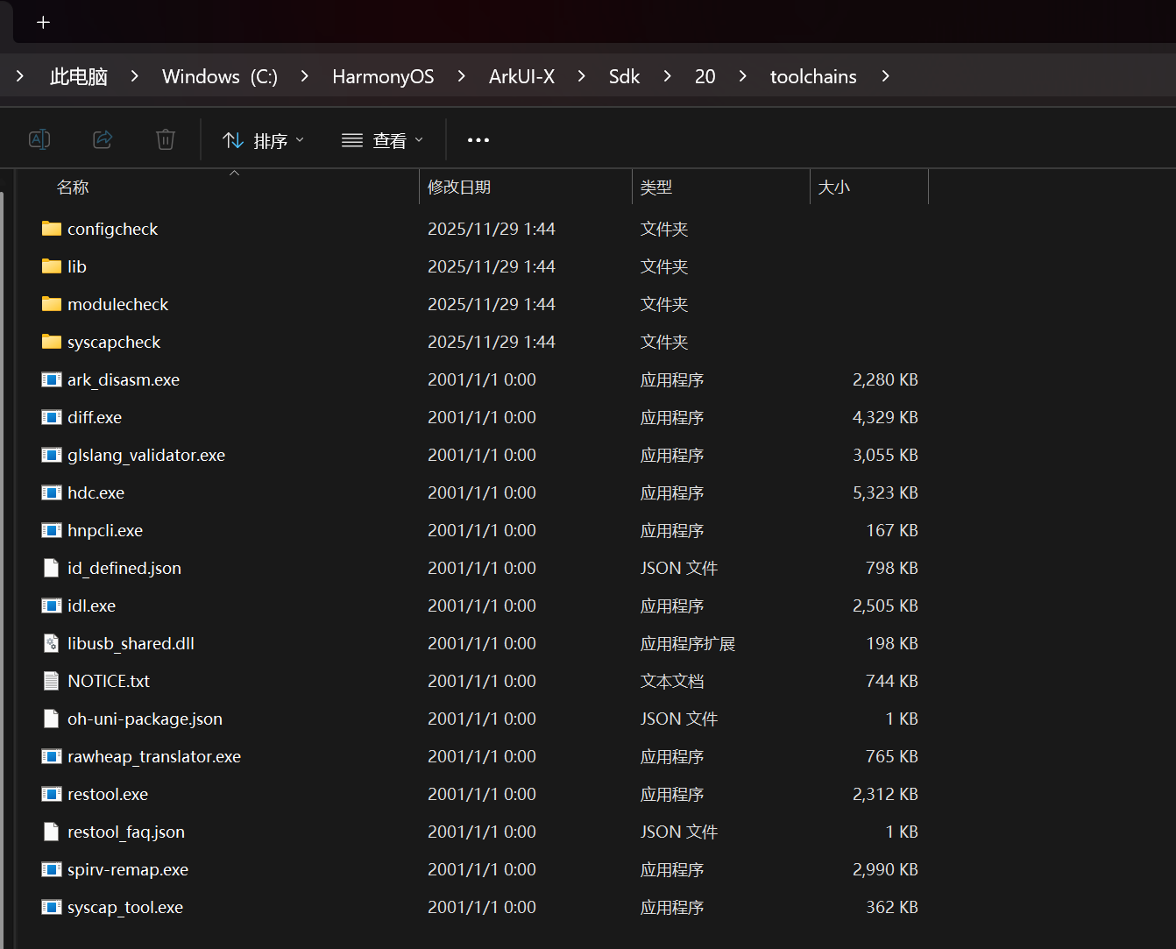Navigate to 20 folder in breadcrumb
Image resolution: width=1176 pixels, height=949 pixels.
[705, 77]
